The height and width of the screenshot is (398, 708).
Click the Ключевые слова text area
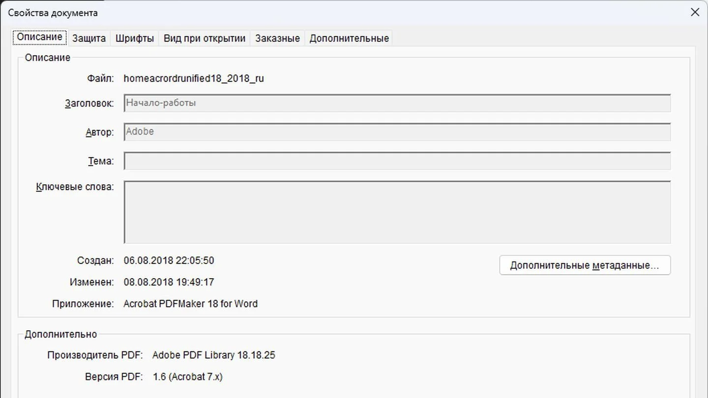(x=397, y=212)
